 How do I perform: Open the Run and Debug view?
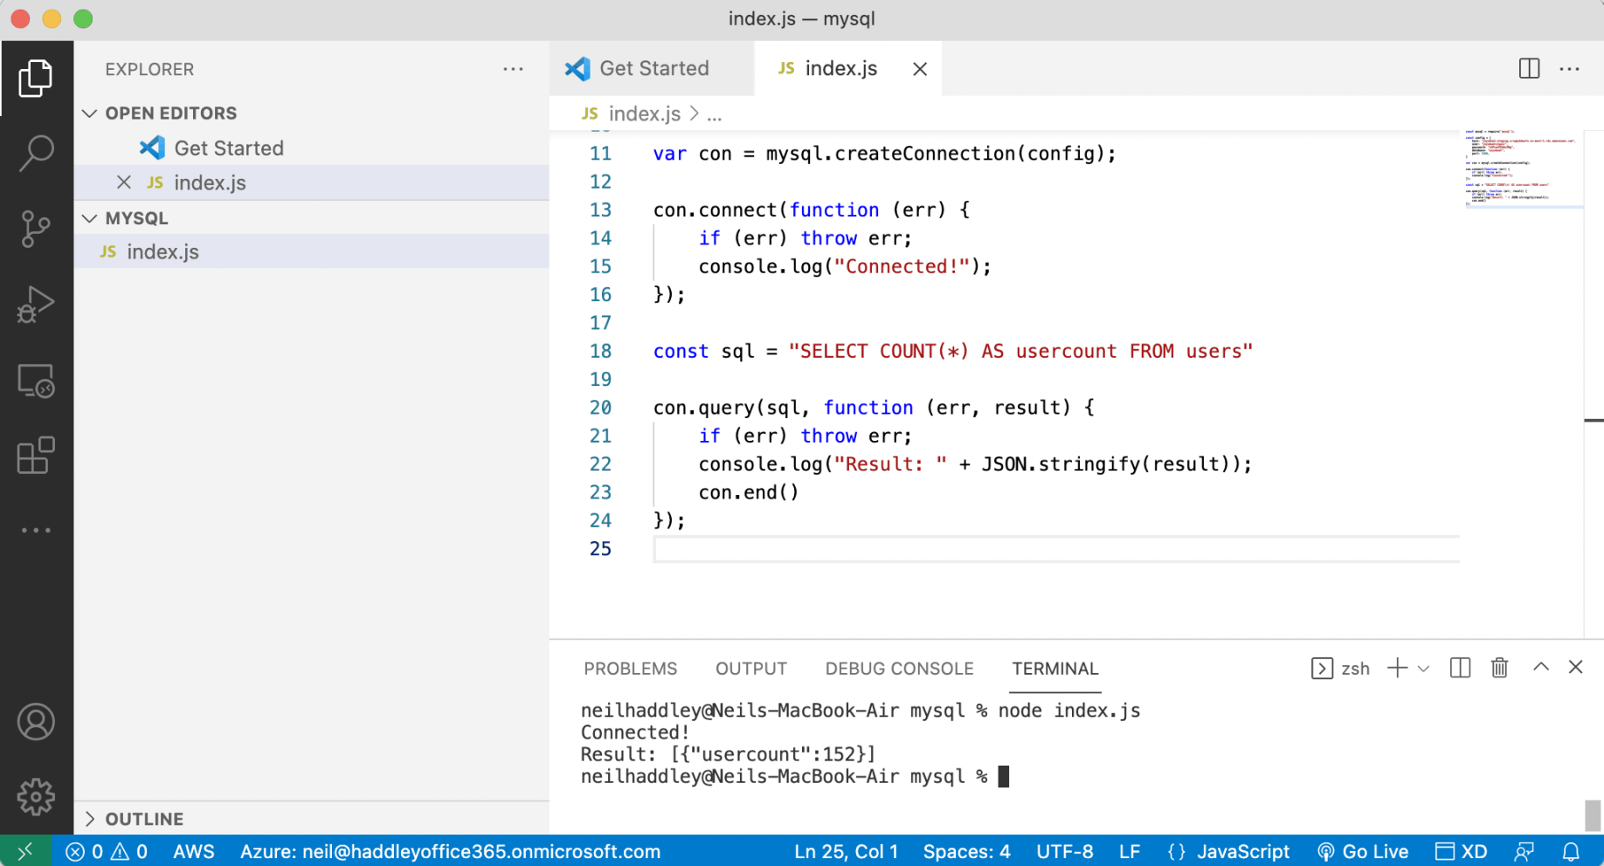36,305
